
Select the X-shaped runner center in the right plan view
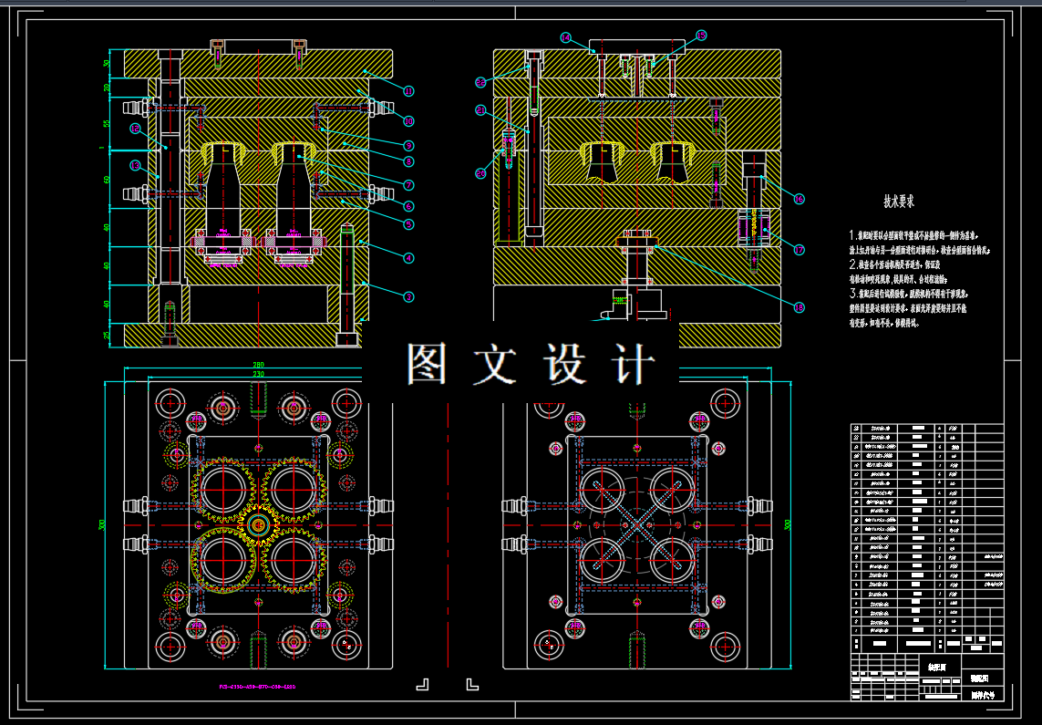tap(638, 525)
